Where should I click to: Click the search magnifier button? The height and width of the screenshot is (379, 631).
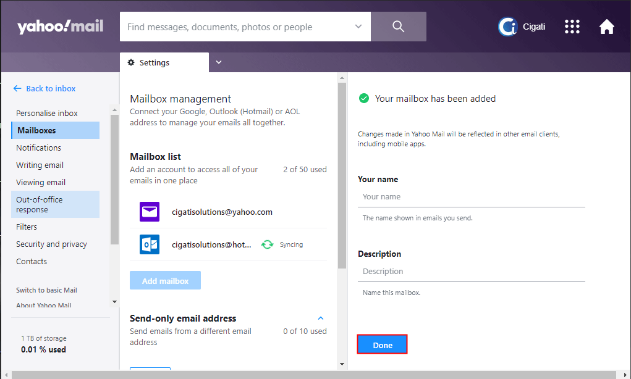pos(399,27)
